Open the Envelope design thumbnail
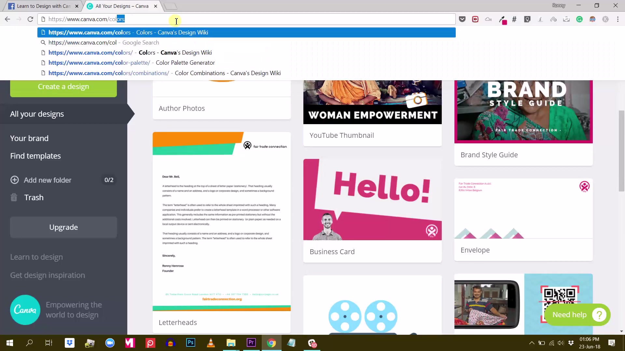Image resolution: width=625 pixels, height=351 pixels. [523, 208]
